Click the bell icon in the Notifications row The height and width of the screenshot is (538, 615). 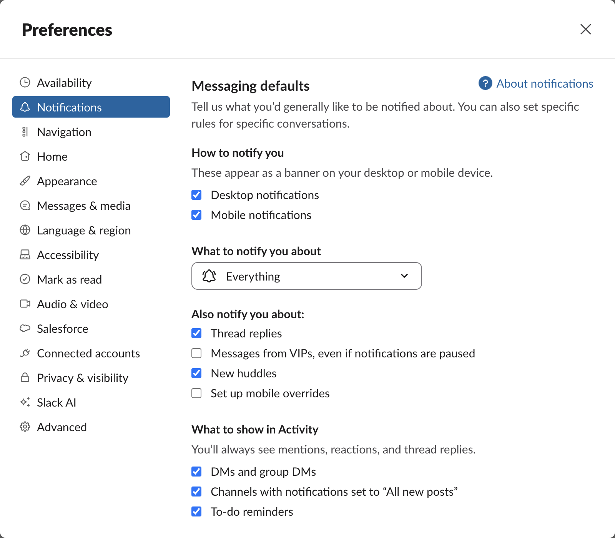[25, 107]
